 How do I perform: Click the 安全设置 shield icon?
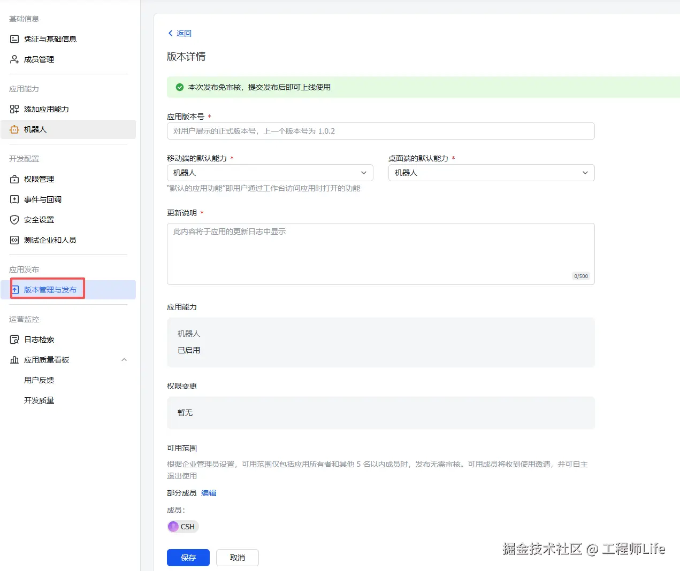[14, 220]
